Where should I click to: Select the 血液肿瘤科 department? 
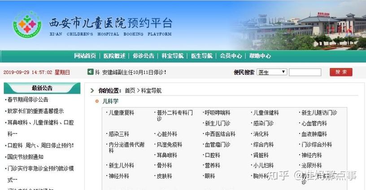click(314, 134)
